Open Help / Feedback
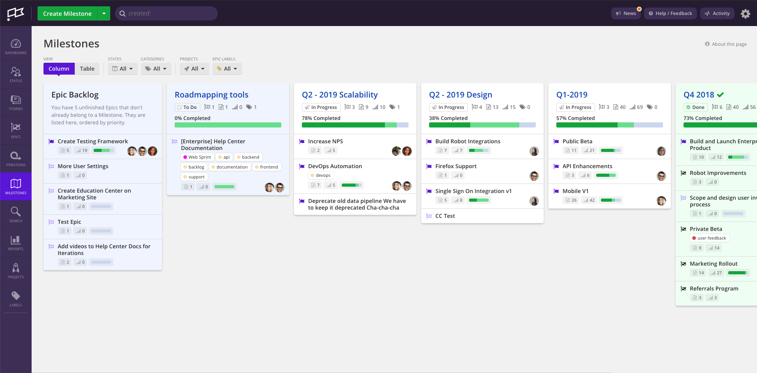The width and height of the screenshot is (757, 373). point(670,13)
